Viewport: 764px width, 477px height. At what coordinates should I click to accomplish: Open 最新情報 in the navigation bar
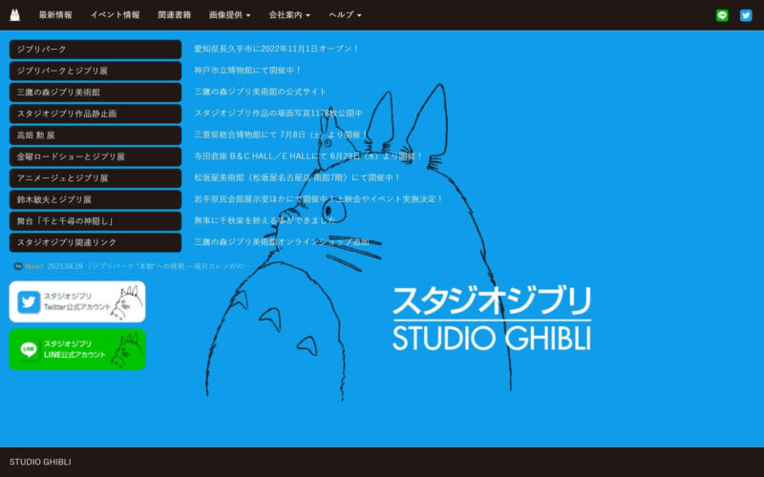coord(55,15)
